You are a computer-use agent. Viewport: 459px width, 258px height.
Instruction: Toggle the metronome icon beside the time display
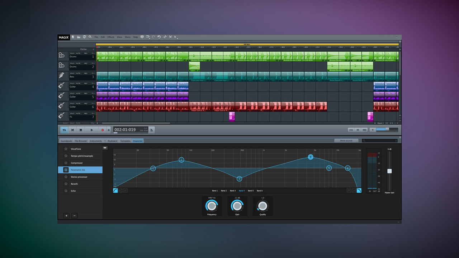[152, 130]
